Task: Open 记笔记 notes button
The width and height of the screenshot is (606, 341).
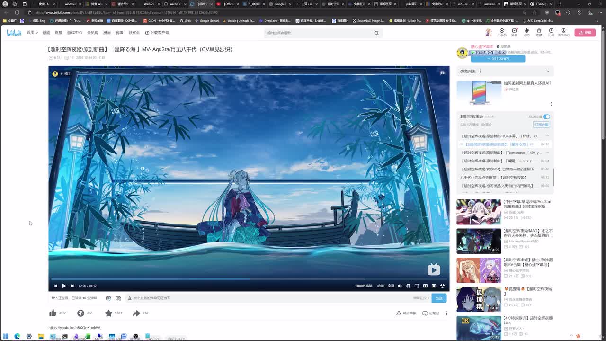Action: click(431, 314)
